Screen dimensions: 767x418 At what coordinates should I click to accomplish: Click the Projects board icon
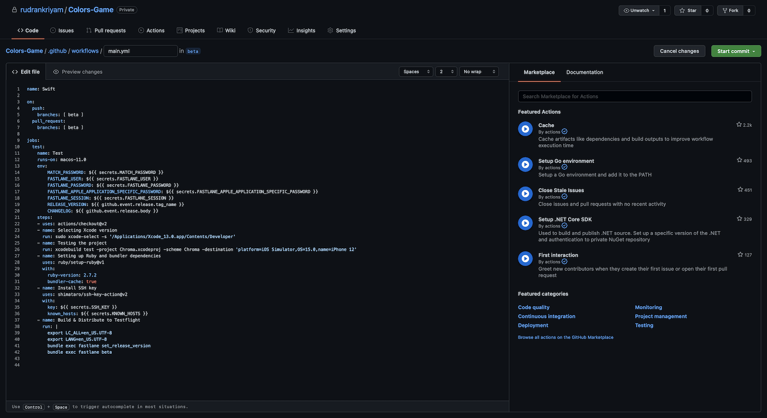coord(179,30)
